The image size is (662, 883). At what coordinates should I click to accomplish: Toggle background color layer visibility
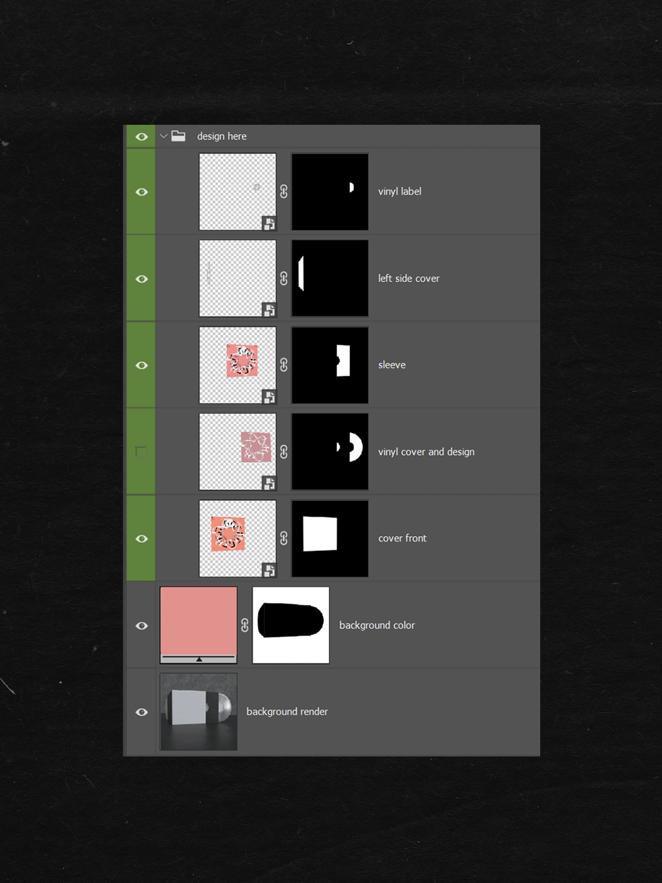click(141, 626)
